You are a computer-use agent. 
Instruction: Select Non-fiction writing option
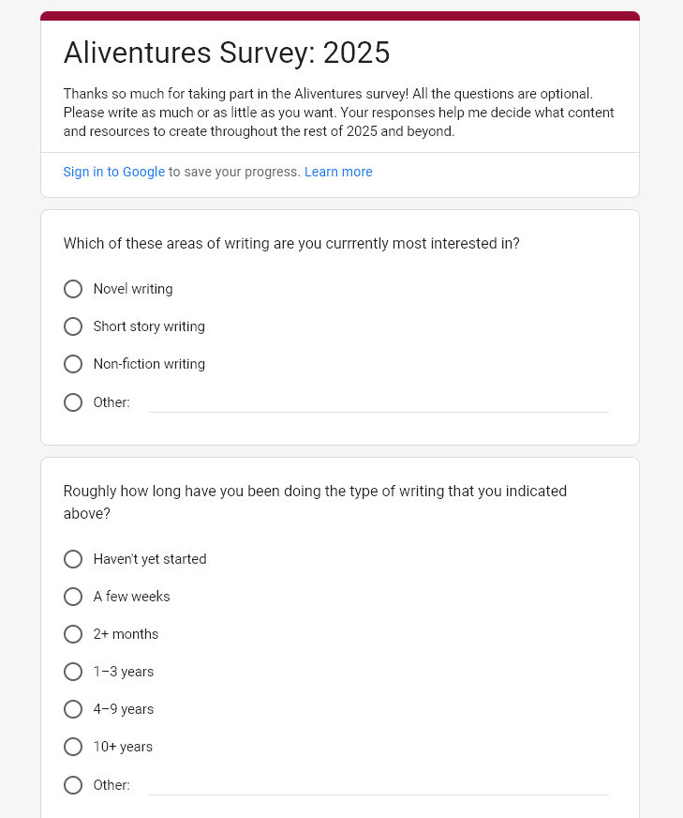point(73,364)
